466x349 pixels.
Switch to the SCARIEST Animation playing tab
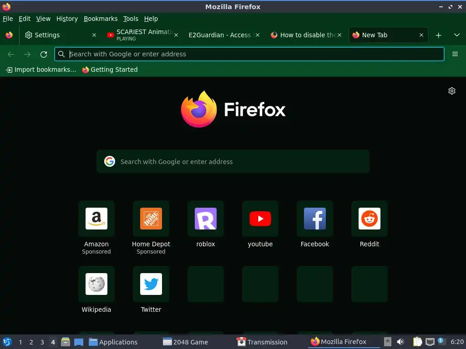click(142, 35)
